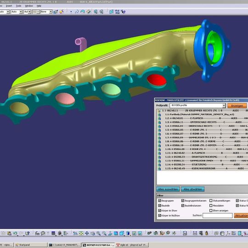Toggle the Baugruppen checkbox
248x248 pixels.
(159, 201)
